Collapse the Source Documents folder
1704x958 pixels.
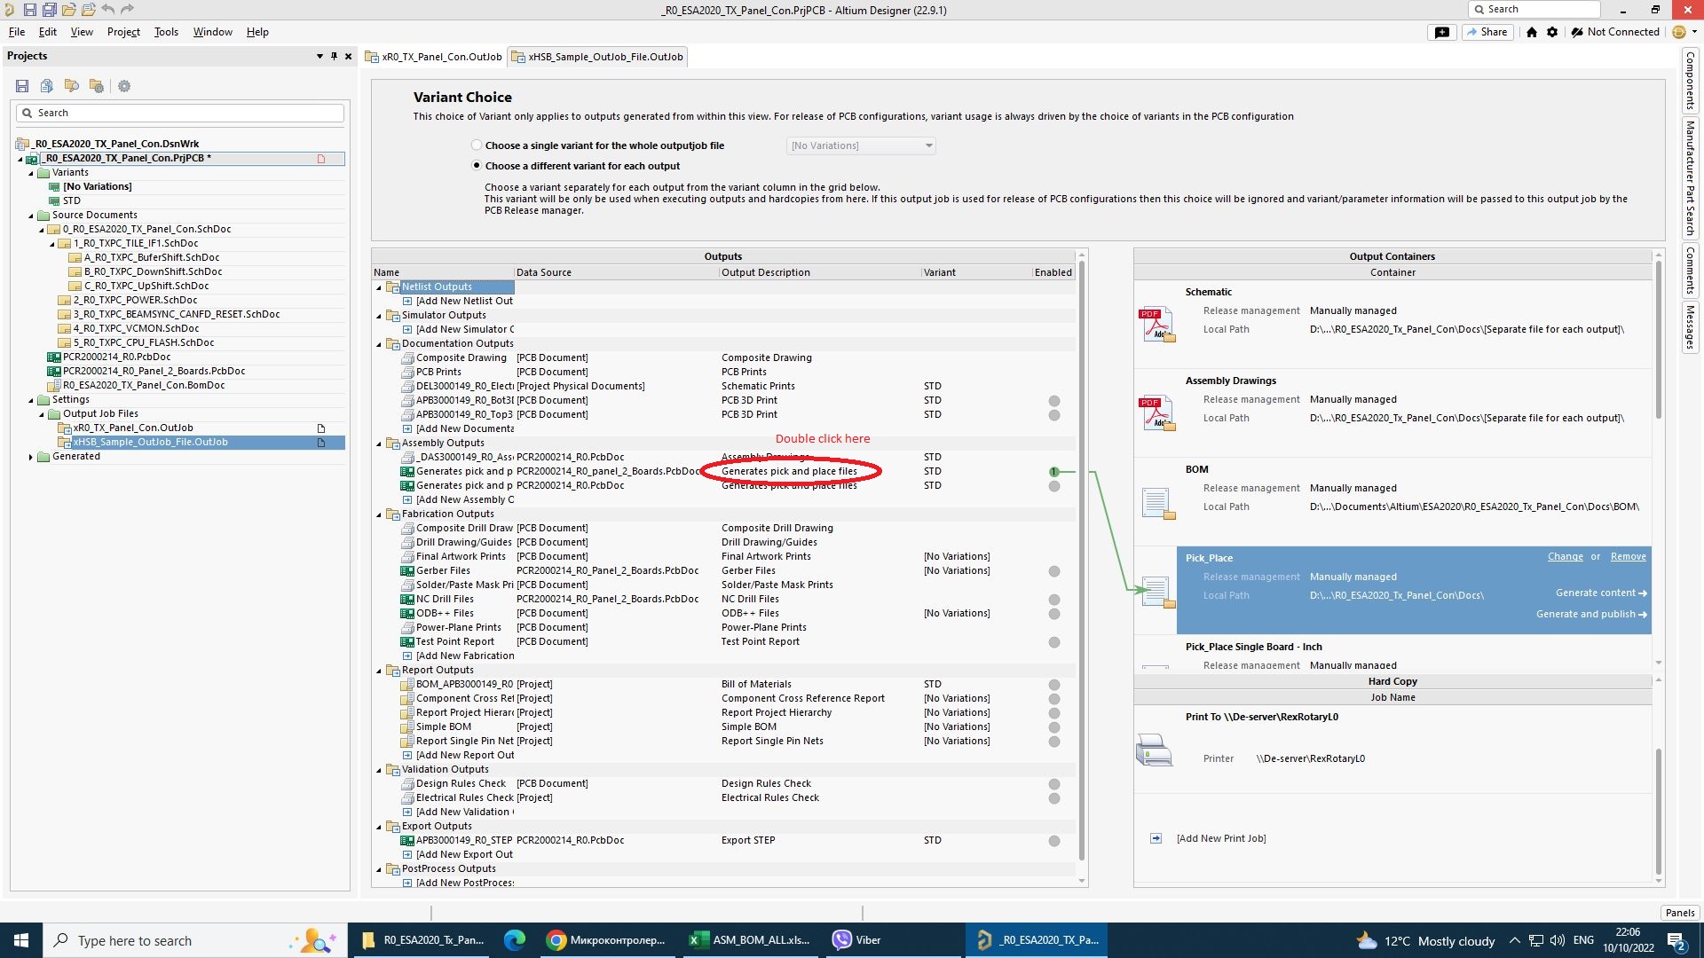coord(31,216)
